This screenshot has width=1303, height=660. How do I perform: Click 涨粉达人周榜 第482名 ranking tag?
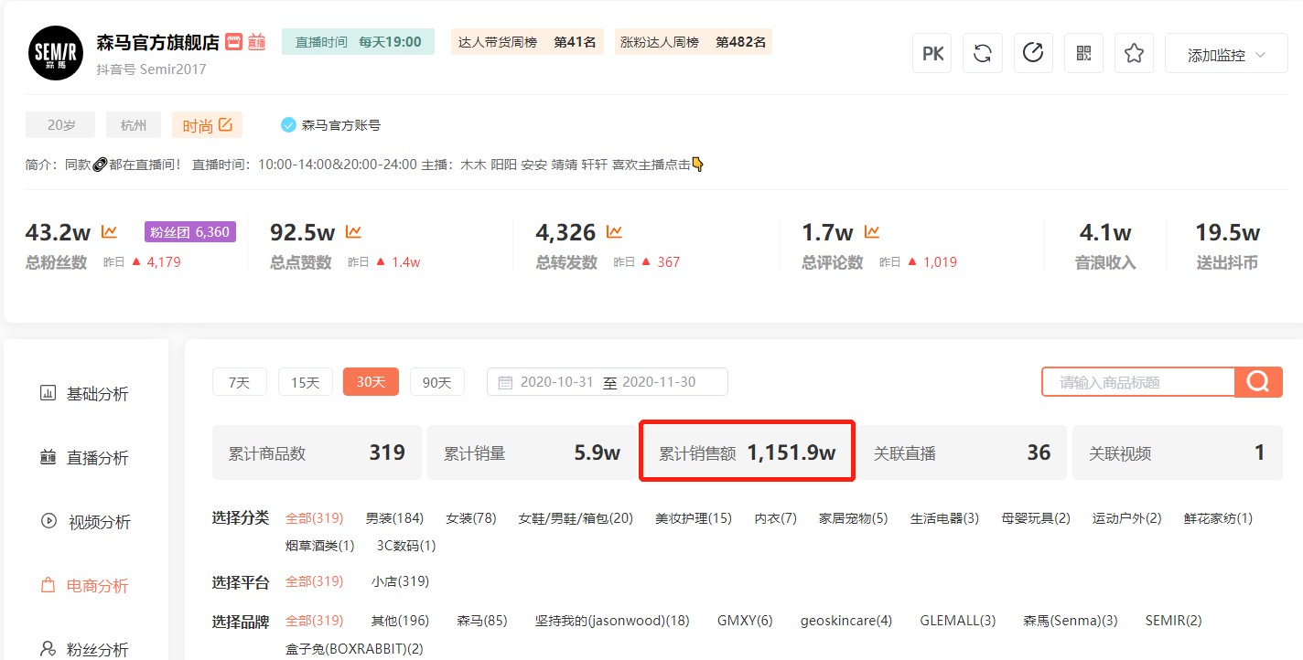click(x=693, y=42)
